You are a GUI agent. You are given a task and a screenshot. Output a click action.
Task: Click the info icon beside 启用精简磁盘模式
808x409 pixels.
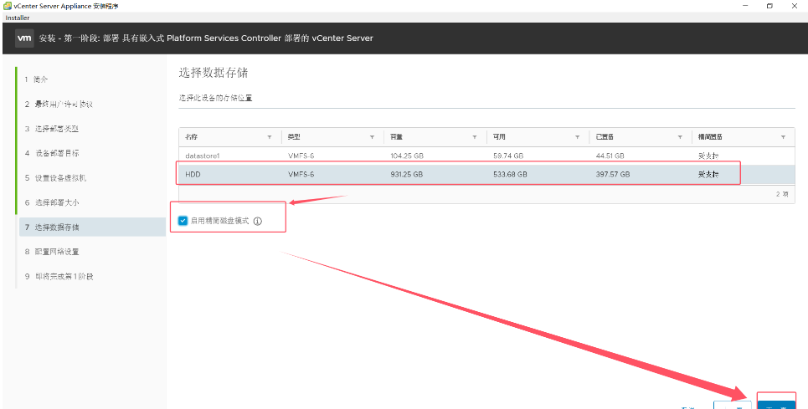(258, 221)
